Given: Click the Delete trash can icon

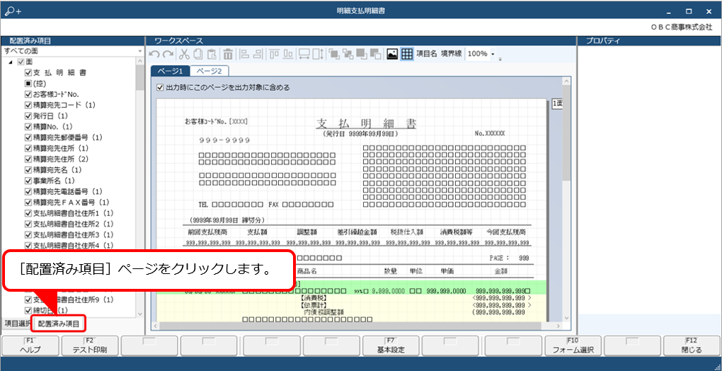Looking at the screenshot, I should coord(228,54).
